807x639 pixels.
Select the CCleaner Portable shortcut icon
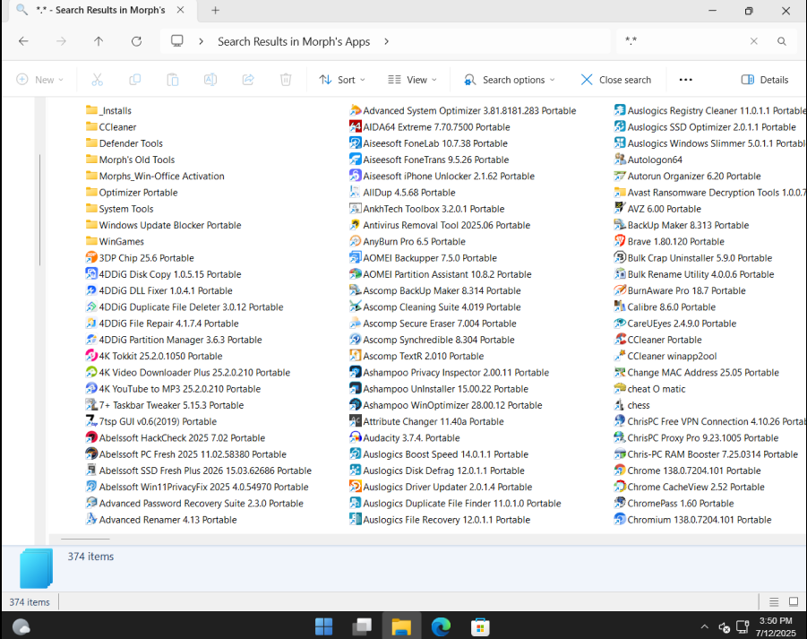tap(620, 340)
